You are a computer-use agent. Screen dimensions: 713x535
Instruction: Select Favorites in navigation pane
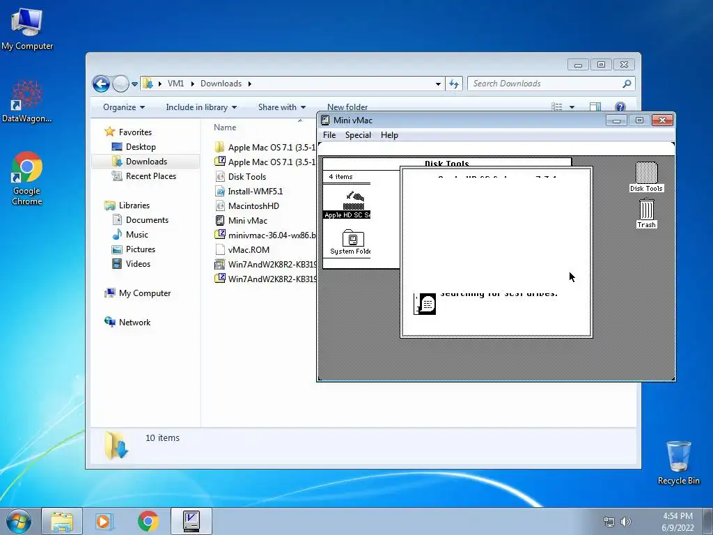click(x=135, y=132)
